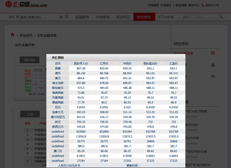Open the 商品 search category dropdown
This screenshot has width=231, height=168.
coord(187,17)
